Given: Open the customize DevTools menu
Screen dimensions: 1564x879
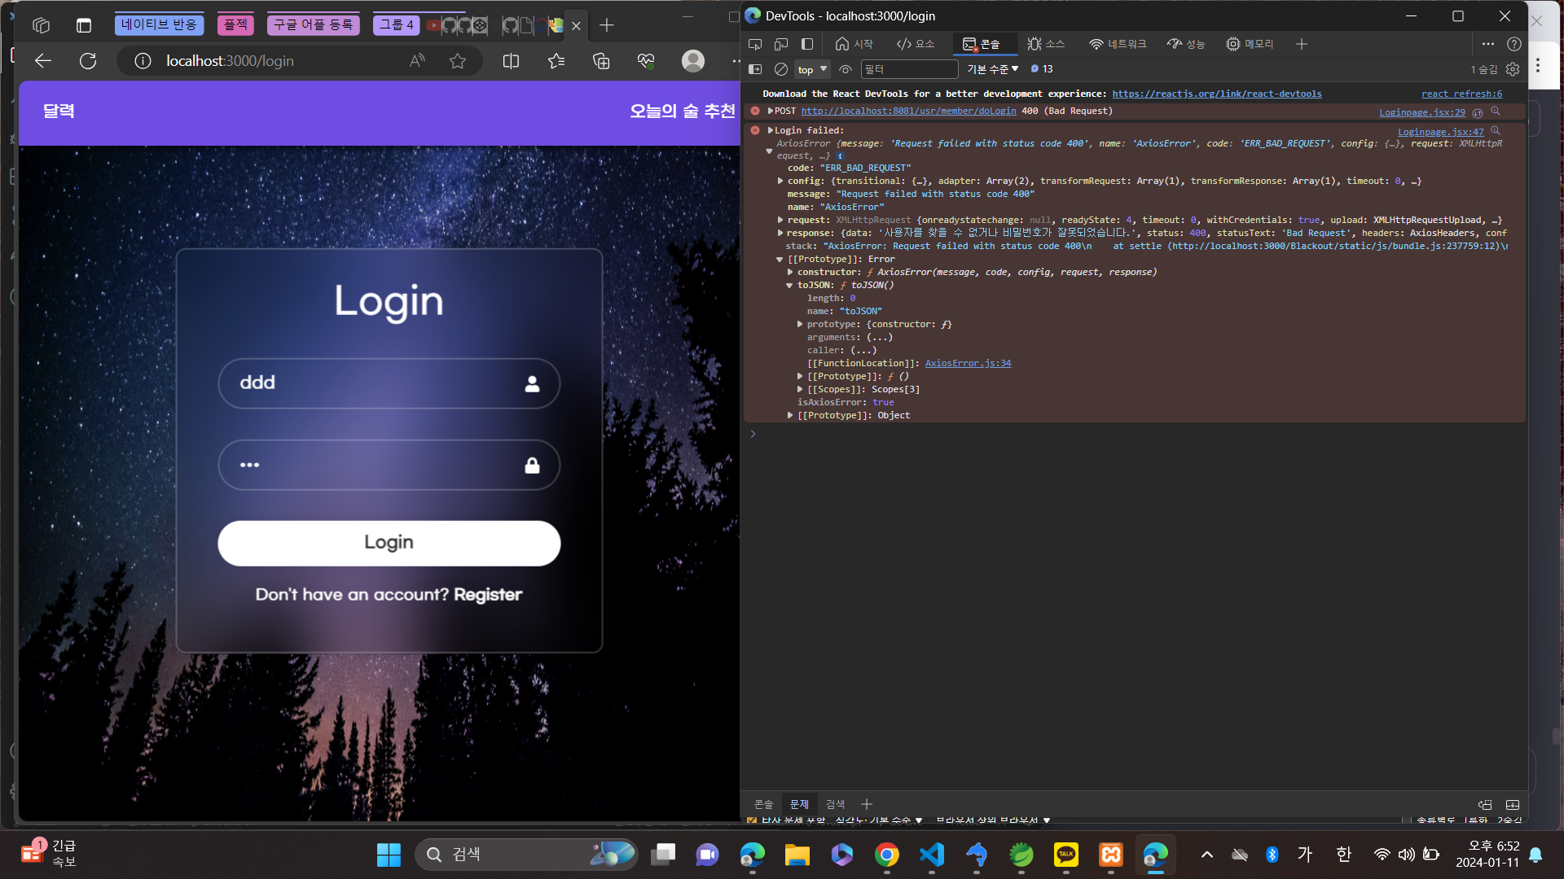Looking at the screenshot, I should pos(1489,44).
